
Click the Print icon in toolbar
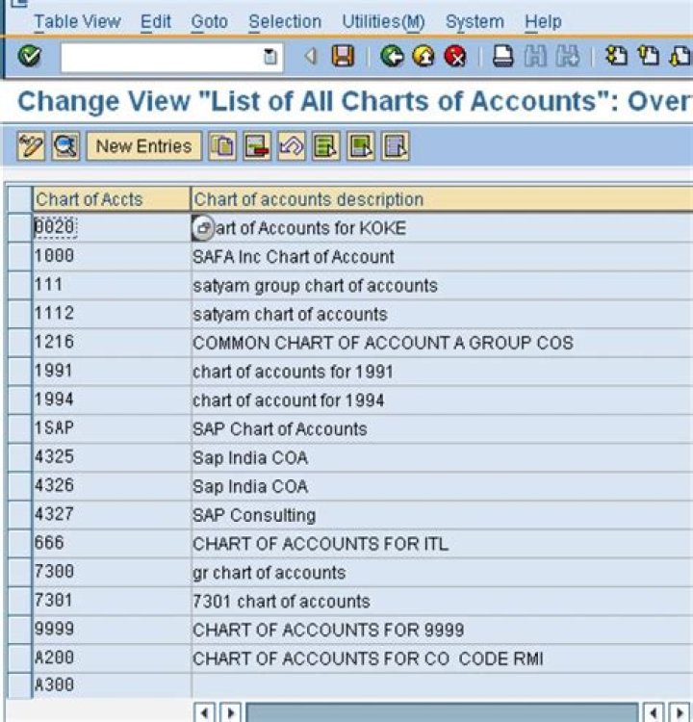click(503, 57)
